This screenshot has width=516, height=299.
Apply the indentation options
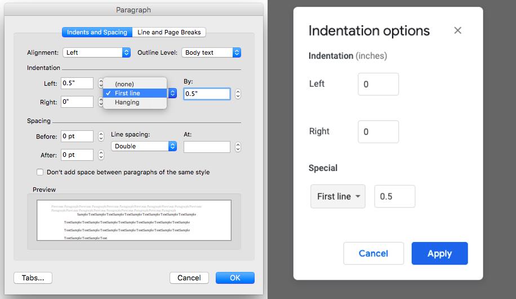coord(439,253)
